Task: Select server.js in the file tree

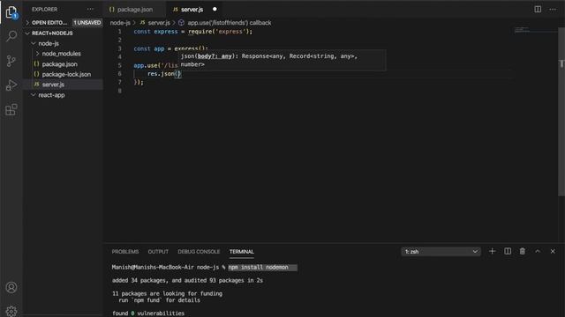Action: point(53,85)
